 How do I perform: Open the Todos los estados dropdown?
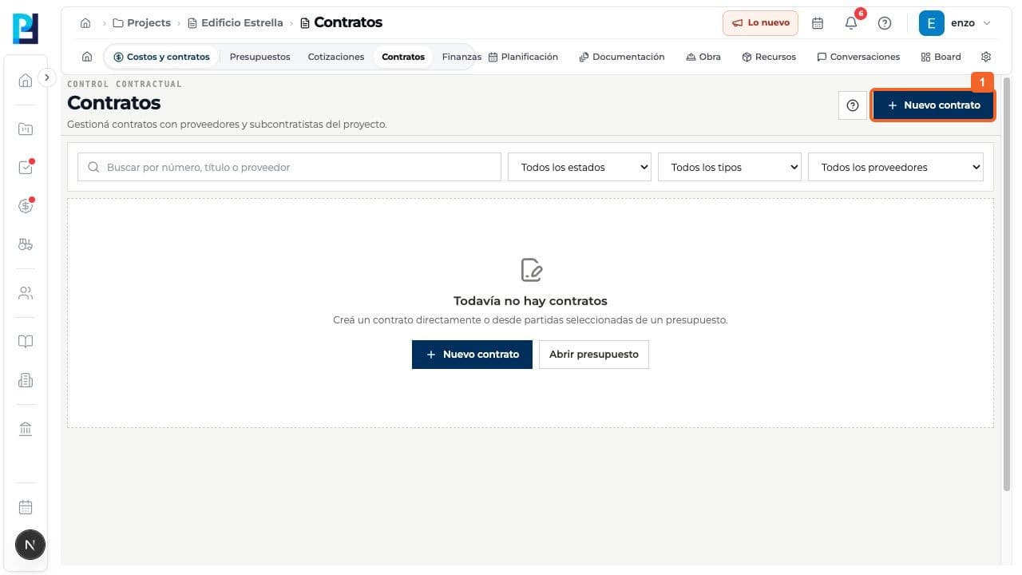click(580, 167)
